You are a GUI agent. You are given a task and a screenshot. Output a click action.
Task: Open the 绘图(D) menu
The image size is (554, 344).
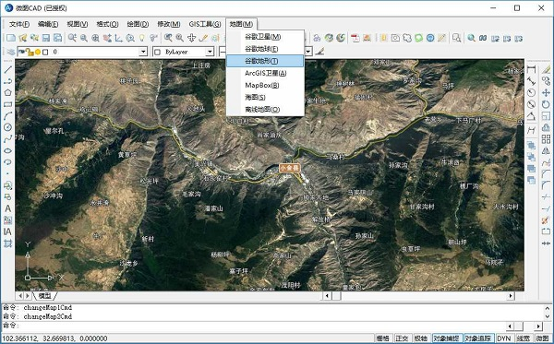click(x=138, y=24)
